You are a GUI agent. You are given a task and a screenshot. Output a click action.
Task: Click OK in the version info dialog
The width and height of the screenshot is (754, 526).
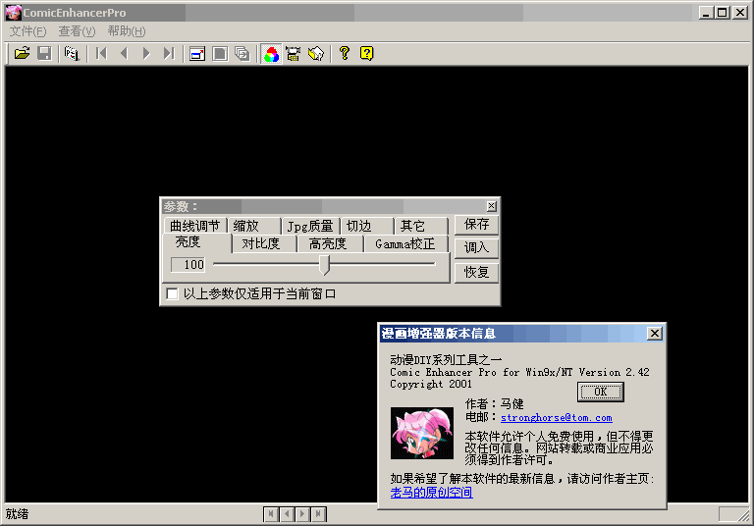[600, 392]
